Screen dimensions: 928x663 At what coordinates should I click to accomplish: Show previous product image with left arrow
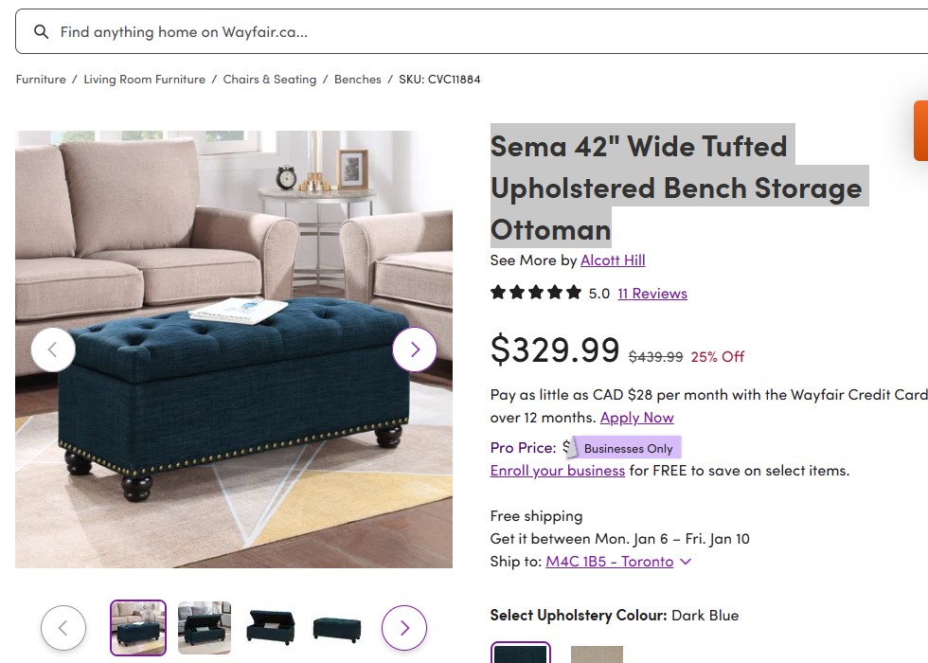53,349
